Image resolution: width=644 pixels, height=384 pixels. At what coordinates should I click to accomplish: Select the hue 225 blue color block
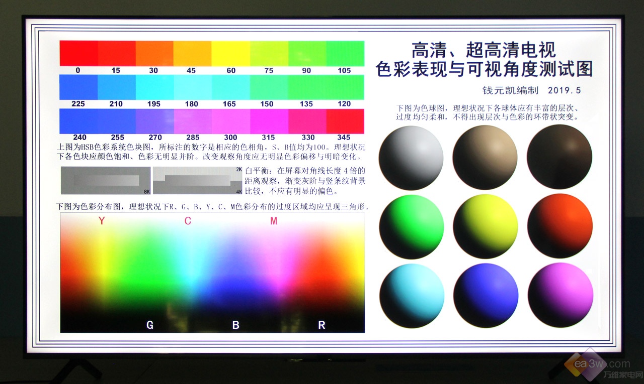(x=78, y=87)
